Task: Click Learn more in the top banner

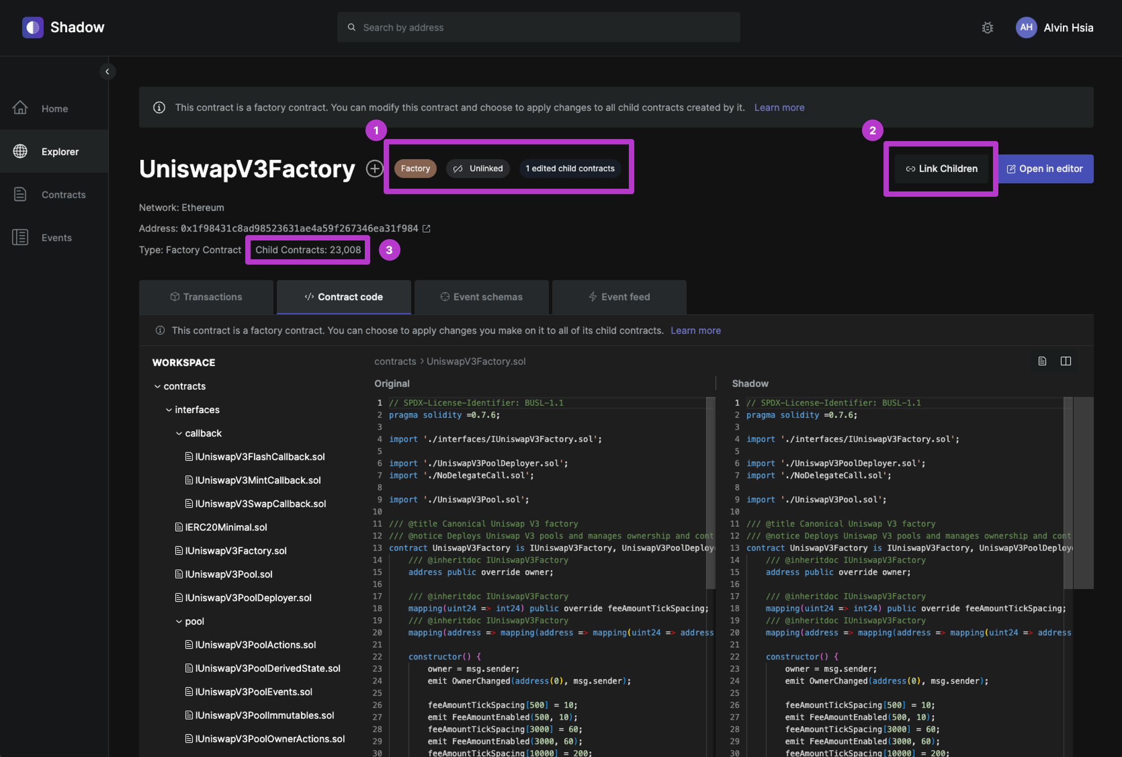Action: tap(779, 107)
